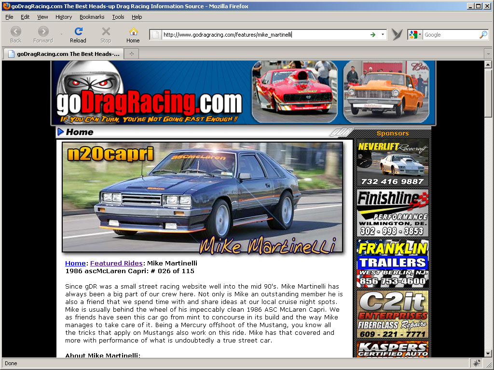Open the Kaspers Certified Auto sponsor ad
The width and height of the screenshot is (494, 370).
[x=393, y=349]
